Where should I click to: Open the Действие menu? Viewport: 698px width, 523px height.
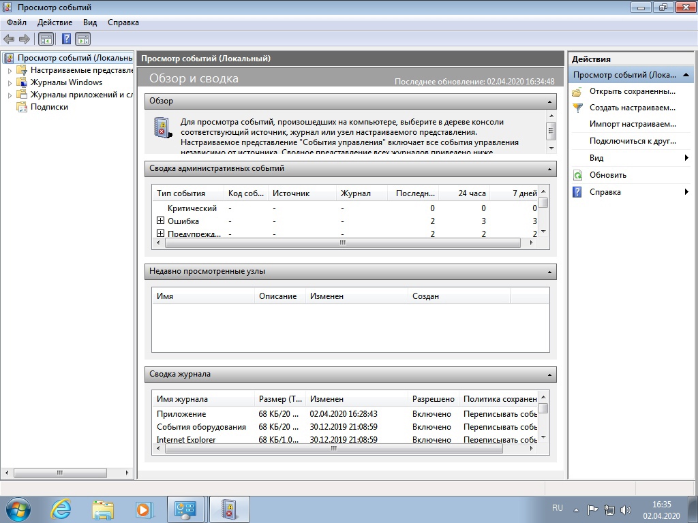point(55,22)
